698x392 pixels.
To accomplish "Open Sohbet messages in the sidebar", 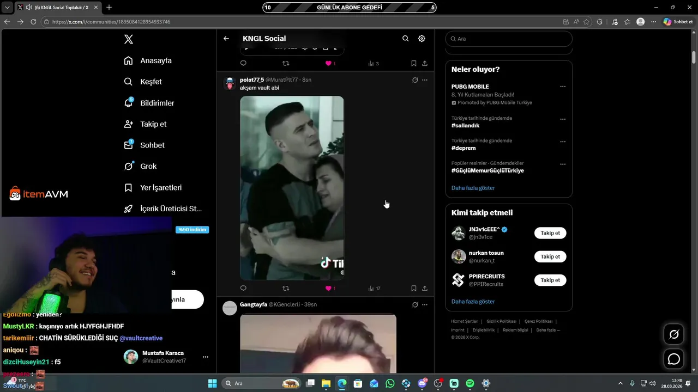I will click(x=144, y=145).
